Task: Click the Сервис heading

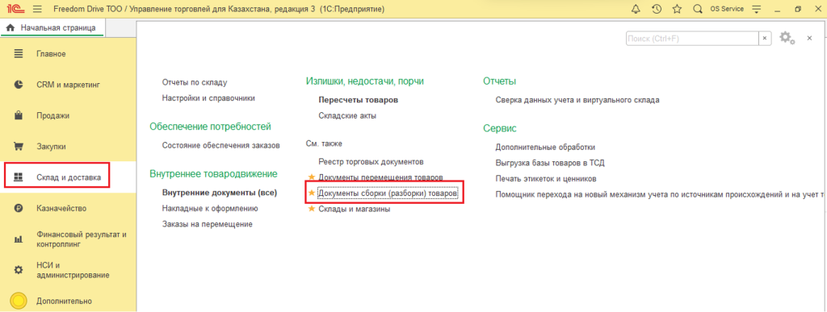Action: click(499, 128)
